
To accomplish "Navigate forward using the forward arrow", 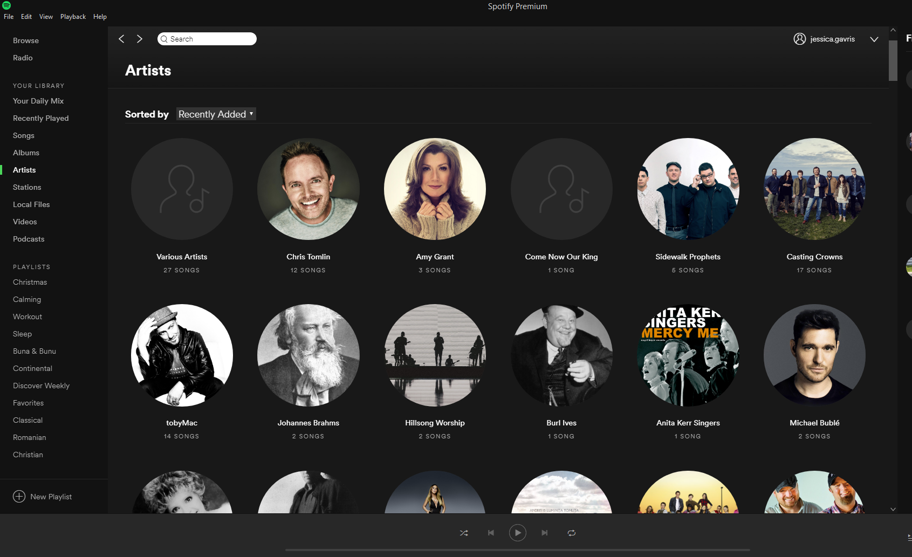I will 140,39.
